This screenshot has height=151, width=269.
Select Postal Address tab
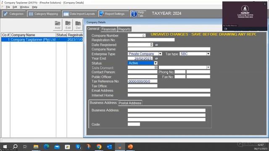point(130,103)
